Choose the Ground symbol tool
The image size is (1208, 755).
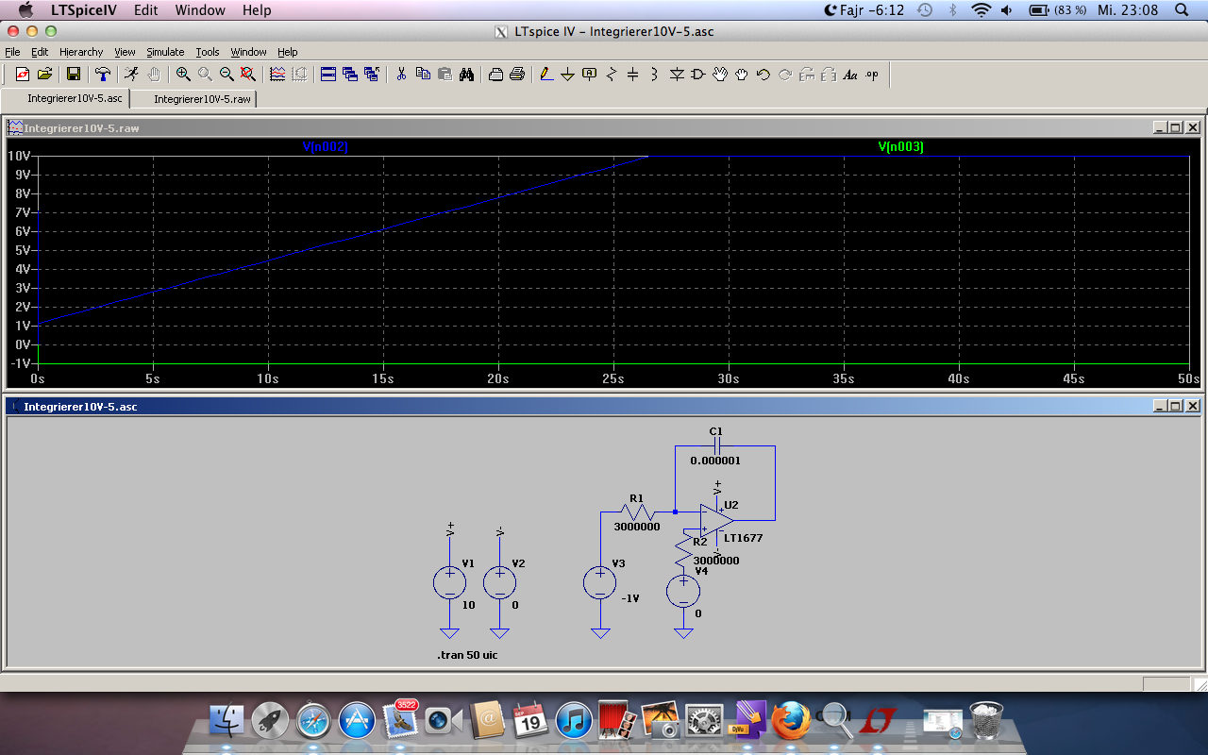tap(567, 75)
